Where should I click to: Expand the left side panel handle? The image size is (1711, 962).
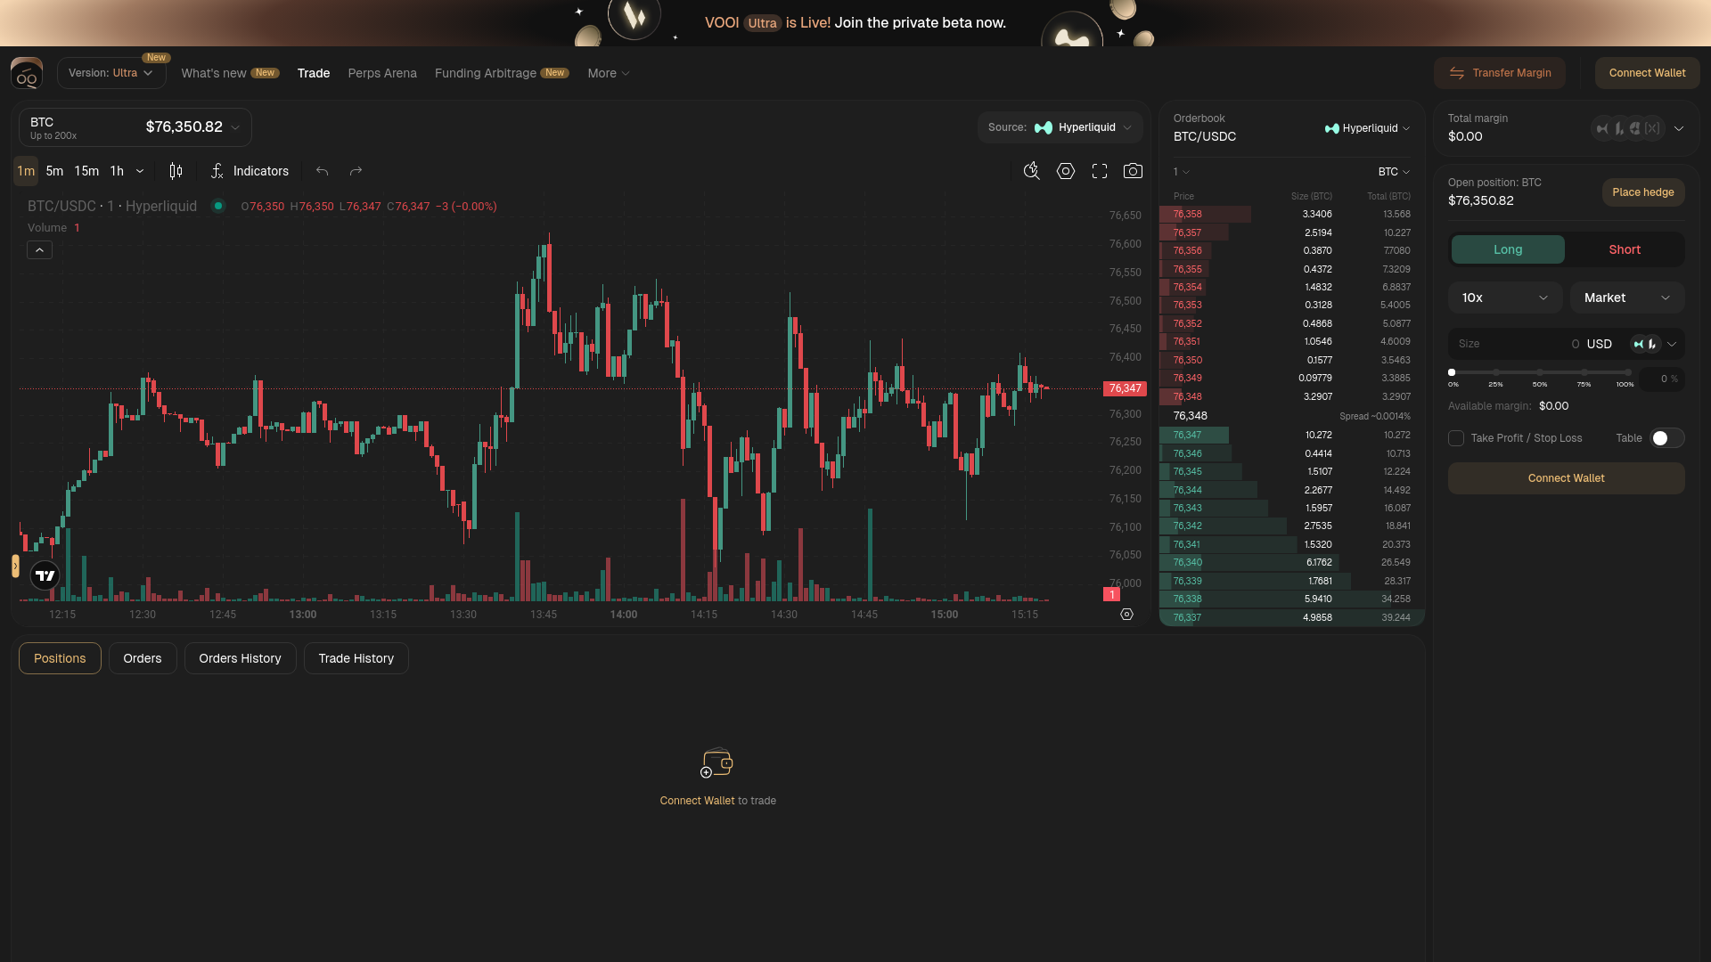pyautogui.click(x=15, y=566)
